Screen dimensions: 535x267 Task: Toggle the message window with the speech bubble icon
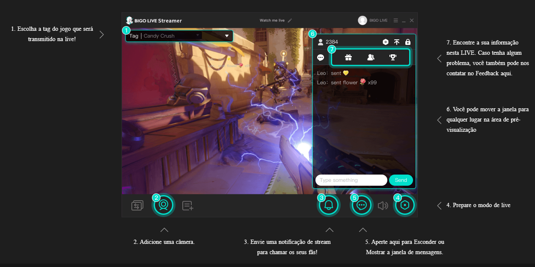(x=361, y=205)
